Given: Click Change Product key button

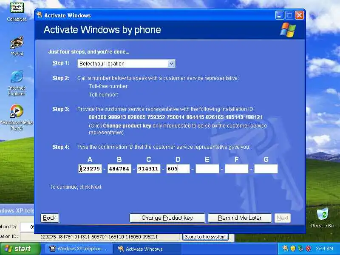Looking at the screenshot, I should click(167, 218).
